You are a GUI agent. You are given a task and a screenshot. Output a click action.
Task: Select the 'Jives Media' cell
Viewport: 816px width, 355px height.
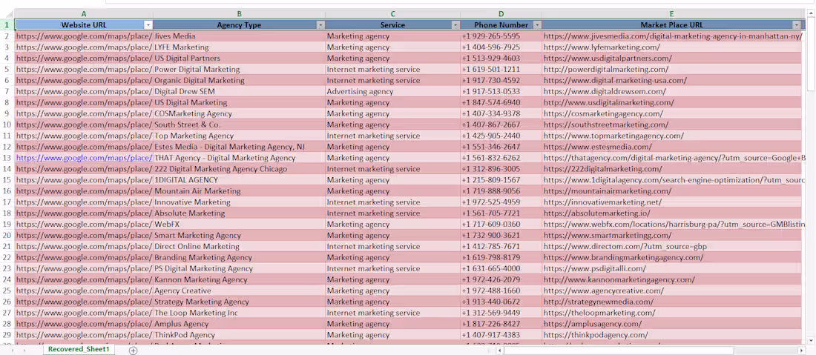(239, 36)
